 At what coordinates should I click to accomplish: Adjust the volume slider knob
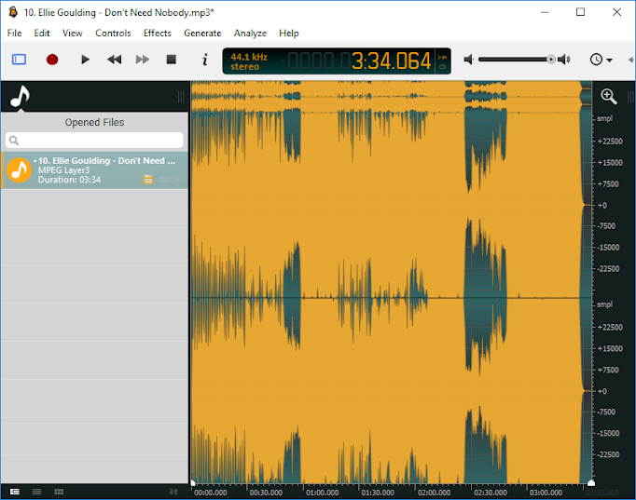tap(550, 60)
